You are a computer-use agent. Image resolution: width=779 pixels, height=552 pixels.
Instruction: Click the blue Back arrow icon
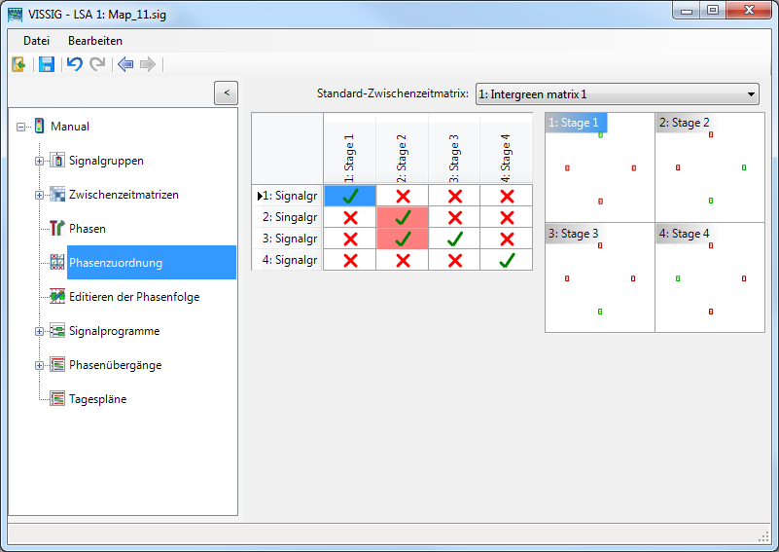coord(124,64)
